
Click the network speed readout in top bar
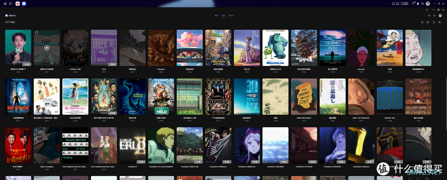[x=405, y=4]
